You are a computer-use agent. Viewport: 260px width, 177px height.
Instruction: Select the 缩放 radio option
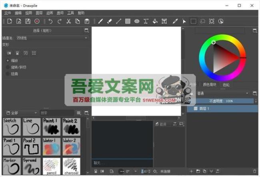point(12,61)
